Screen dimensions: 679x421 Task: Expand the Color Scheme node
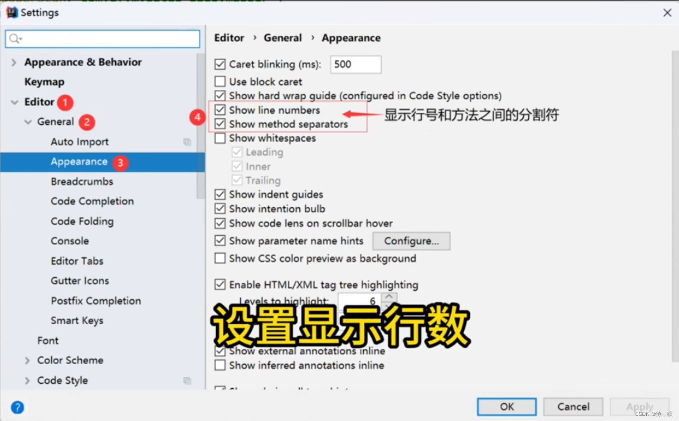(x=27, y=360)
